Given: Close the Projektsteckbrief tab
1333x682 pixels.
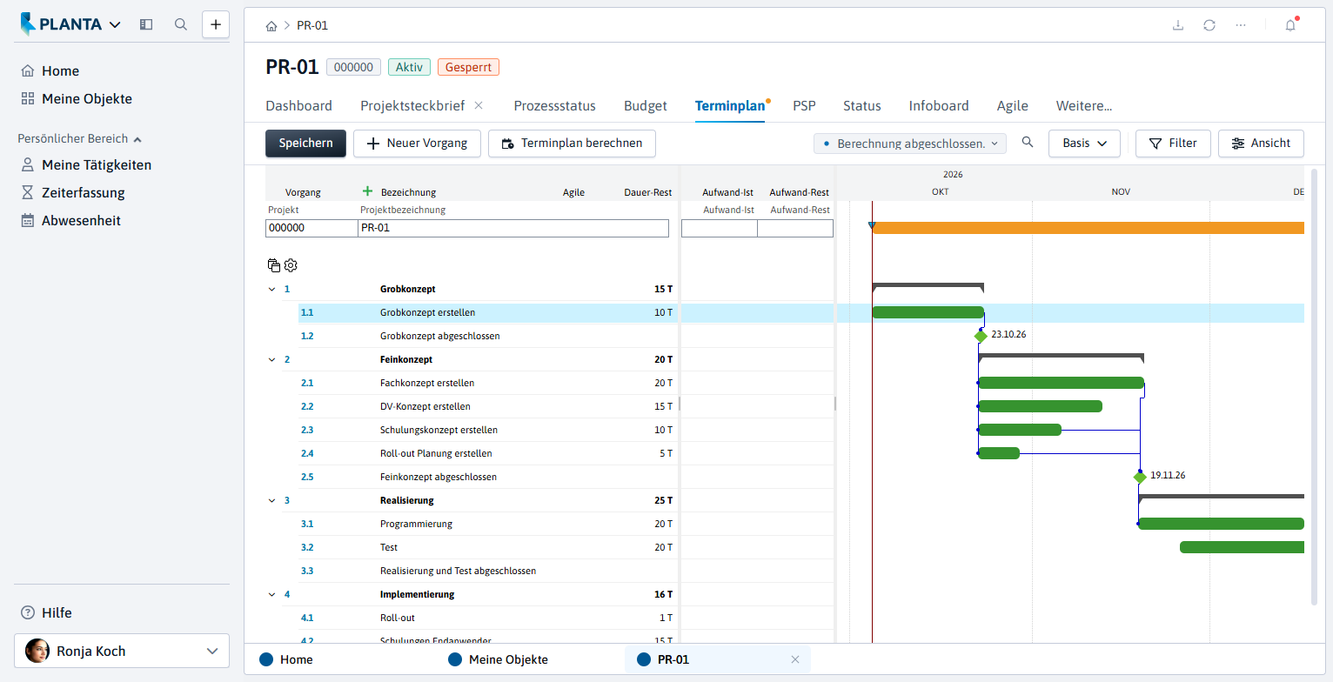Looking at the screenshot, I should (479, 105).
